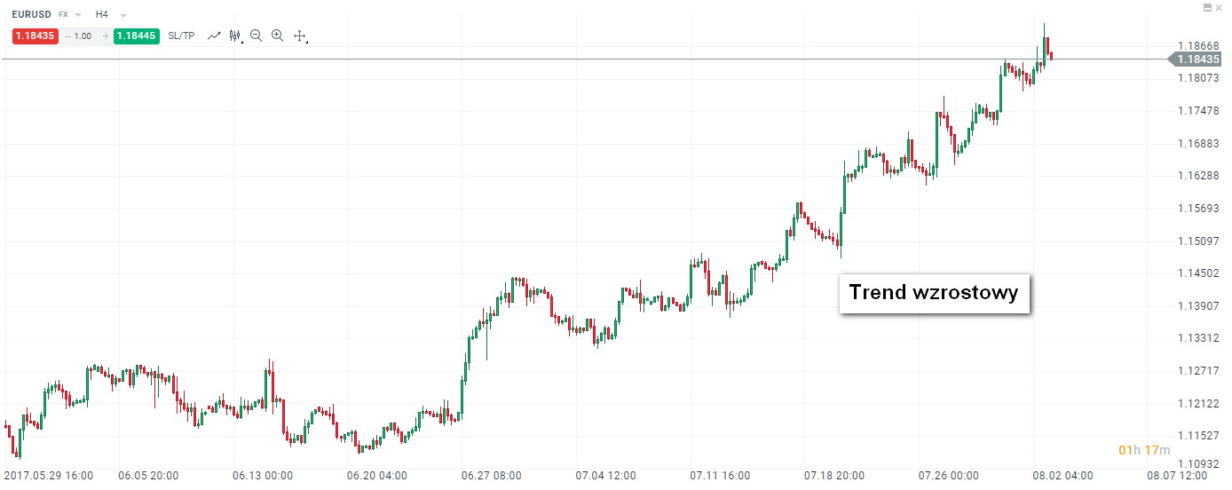Viewport: 1232px width, 490px height.
Task: Click the H4 timeframe label
Action: pos(102,15)
